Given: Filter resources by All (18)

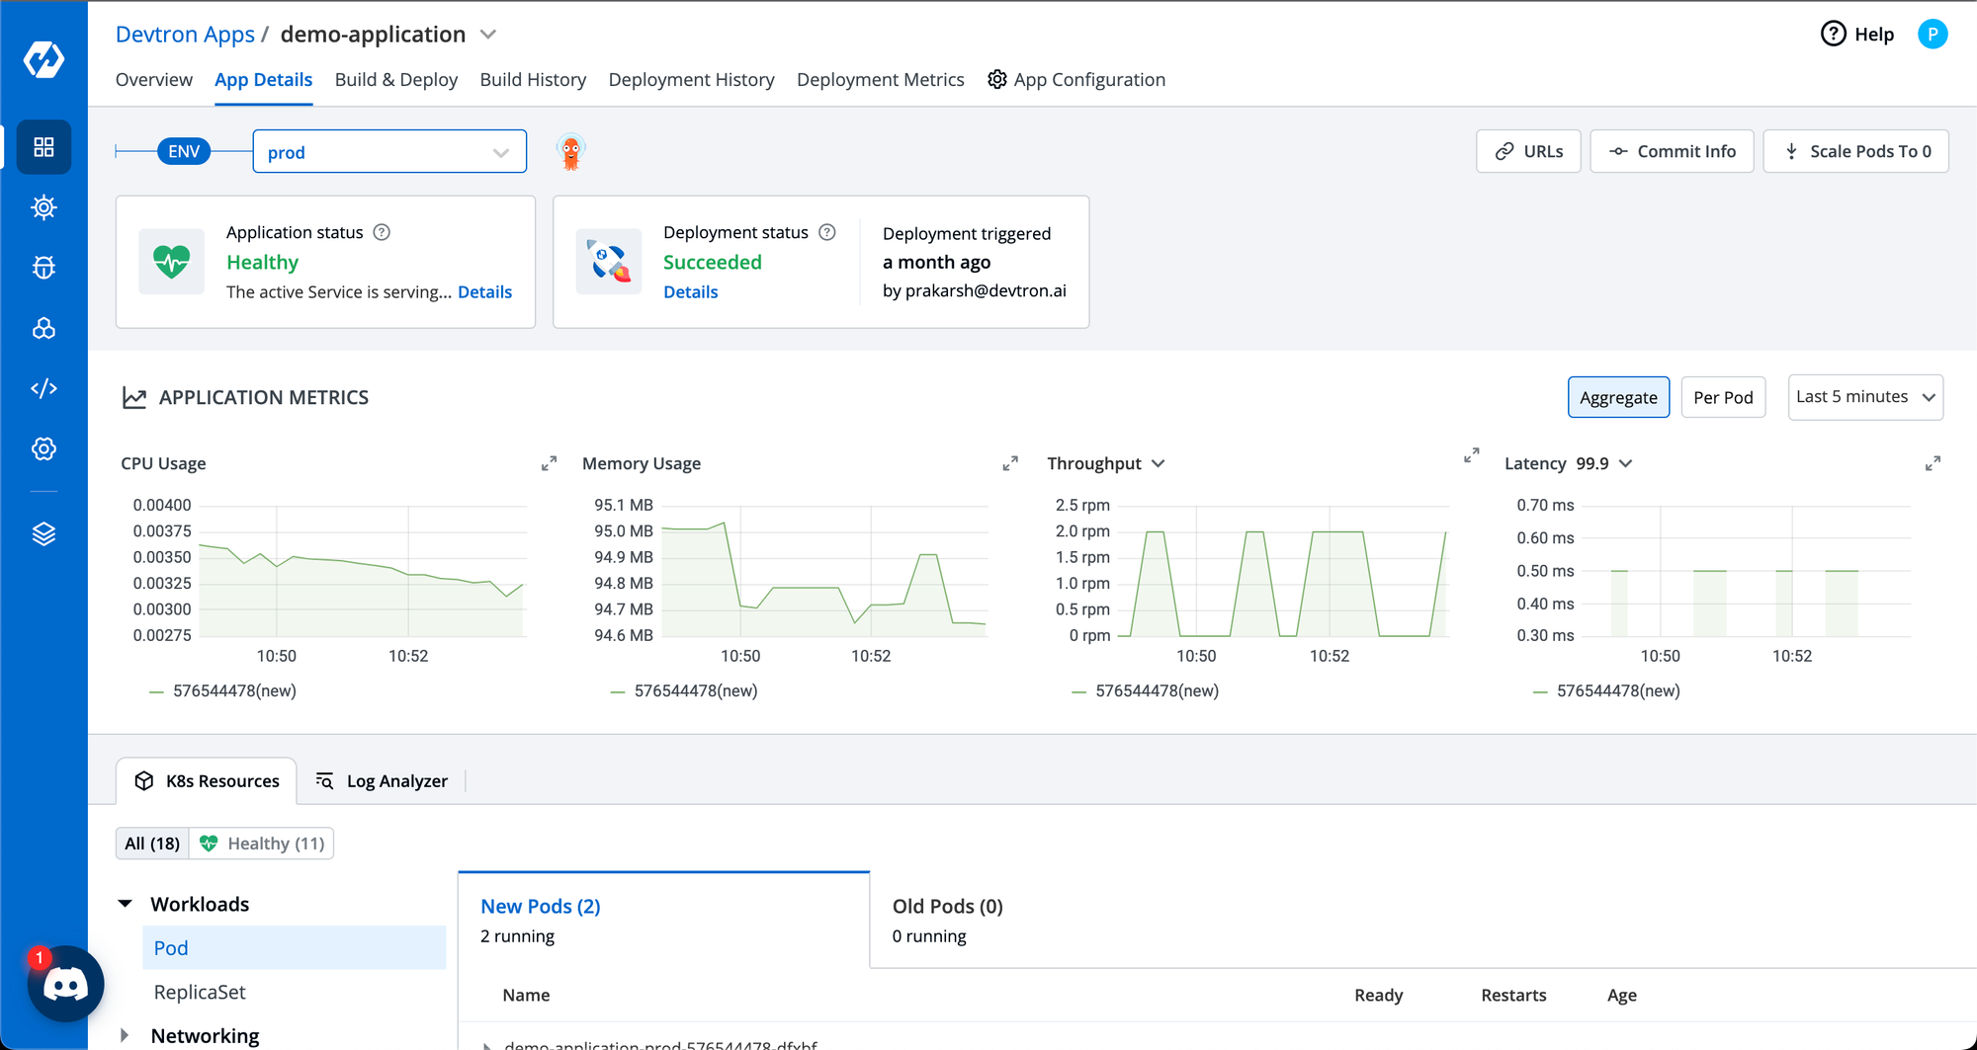Looking at the screenshot, I should (152, 844).
